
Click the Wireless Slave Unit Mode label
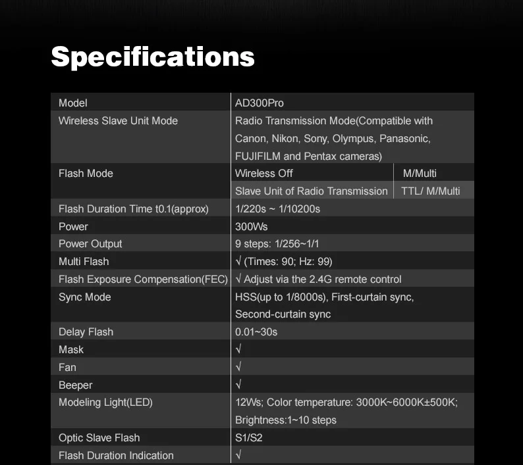[x=118, y=120]
